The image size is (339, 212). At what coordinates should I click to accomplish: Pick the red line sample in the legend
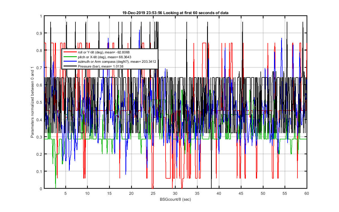click(x=70, y=52)
